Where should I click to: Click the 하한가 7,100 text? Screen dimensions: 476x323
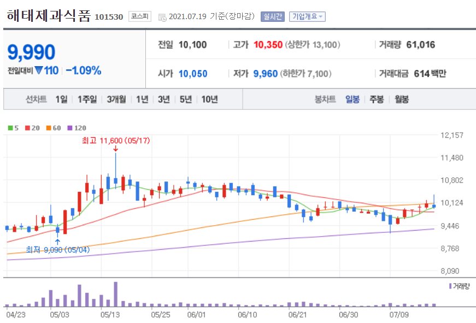coord(305,74)
